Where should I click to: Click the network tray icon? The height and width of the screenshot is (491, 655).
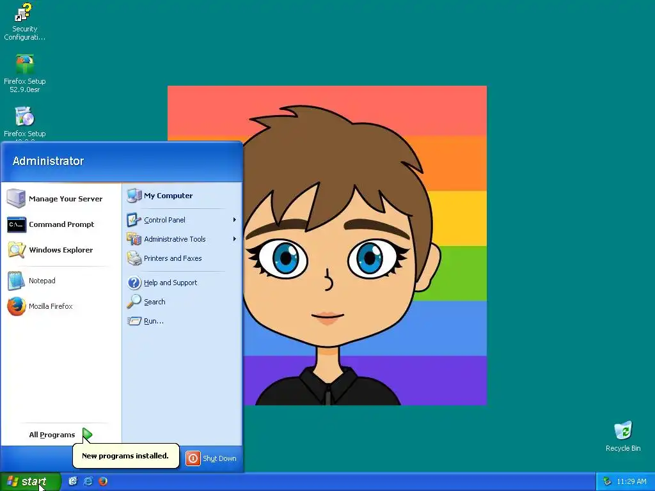point(607,481)
